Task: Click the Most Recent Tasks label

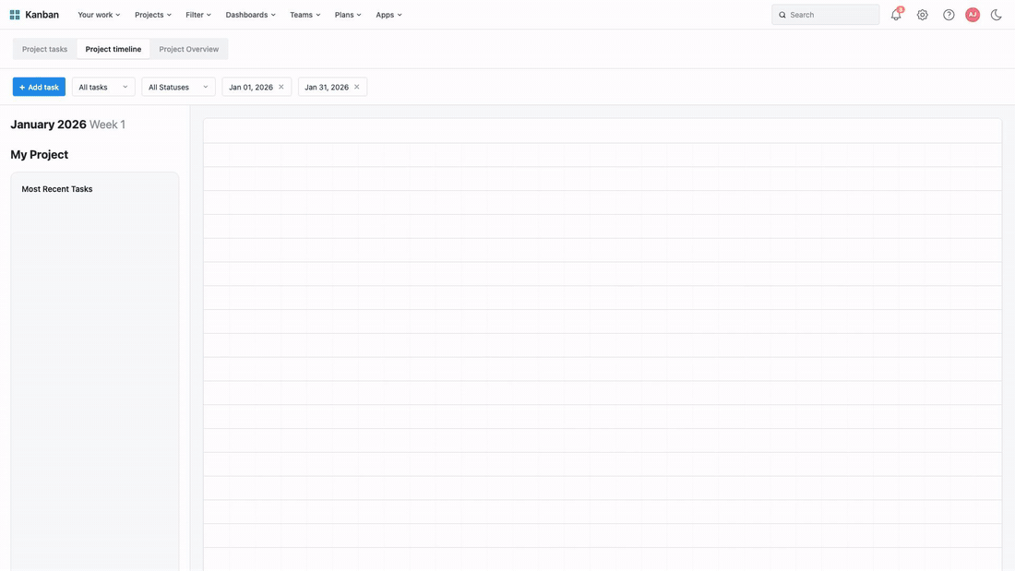Action: point(57,189)
